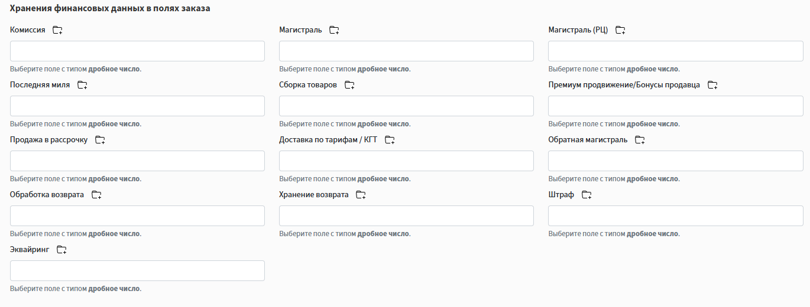This screenshot has width=810, height=307.
Task: Open the Последняя миля field selector
Action: click(137, 106)
